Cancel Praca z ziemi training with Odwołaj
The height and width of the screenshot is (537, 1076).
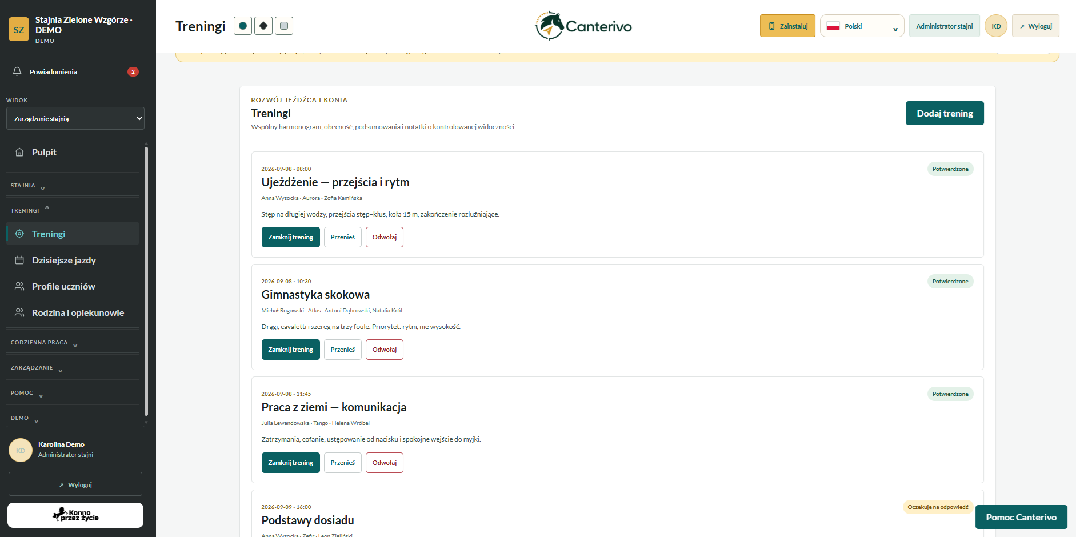tap(385, 463)
